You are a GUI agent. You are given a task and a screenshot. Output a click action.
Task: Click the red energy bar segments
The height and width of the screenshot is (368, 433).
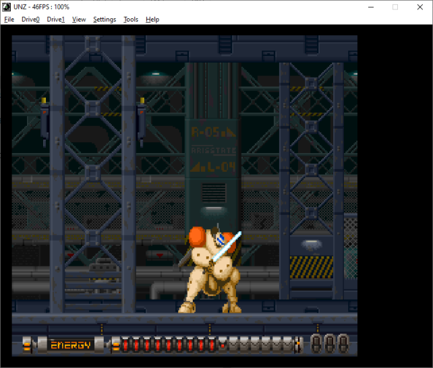pos(169,345)
